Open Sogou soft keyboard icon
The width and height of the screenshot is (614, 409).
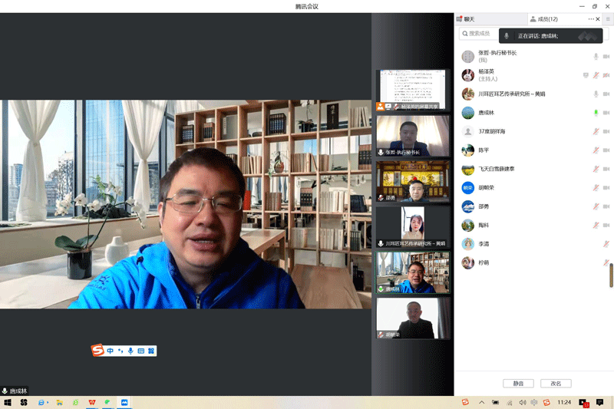click(141, 351)
